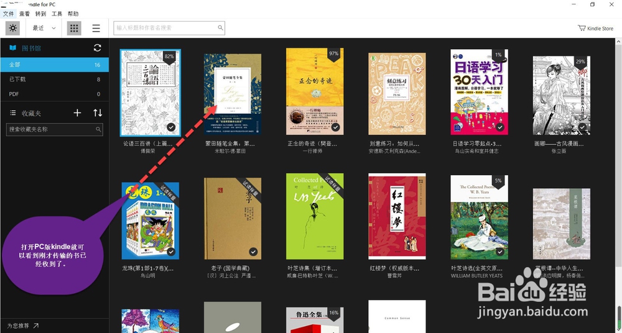Open the Collected Poems W. B. Yeats cover

479,217
